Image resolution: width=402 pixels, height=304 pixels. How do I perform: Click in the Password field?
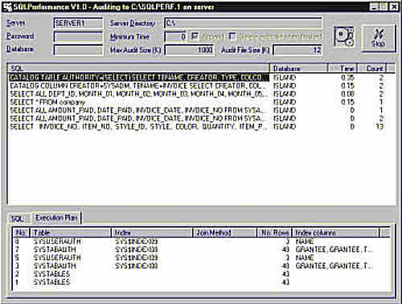coord(78,36)
